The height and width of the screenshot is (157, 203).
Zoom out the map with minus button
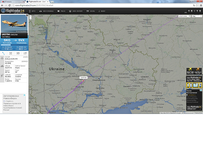click(x=30, y=18)
